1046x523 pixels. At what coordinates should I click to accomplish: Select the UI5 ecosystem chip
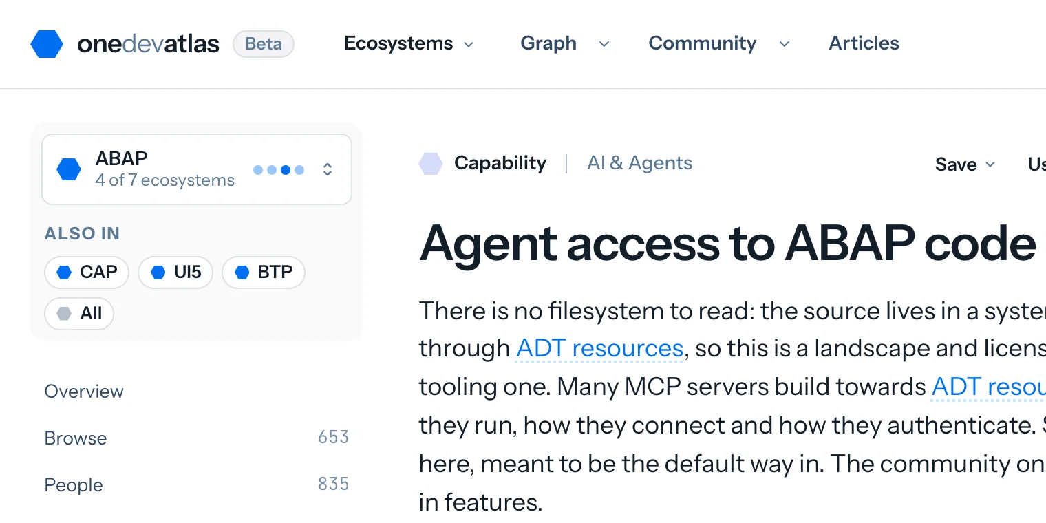point(175,273)
